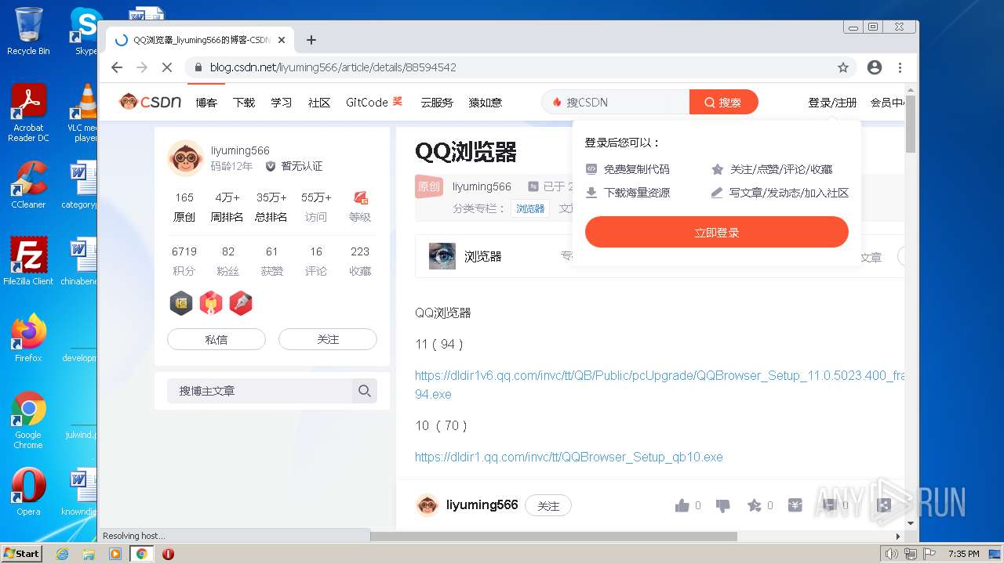Screen dimensions: 1004x564
Task: Stop loading the page
Action: coord(166,67)
